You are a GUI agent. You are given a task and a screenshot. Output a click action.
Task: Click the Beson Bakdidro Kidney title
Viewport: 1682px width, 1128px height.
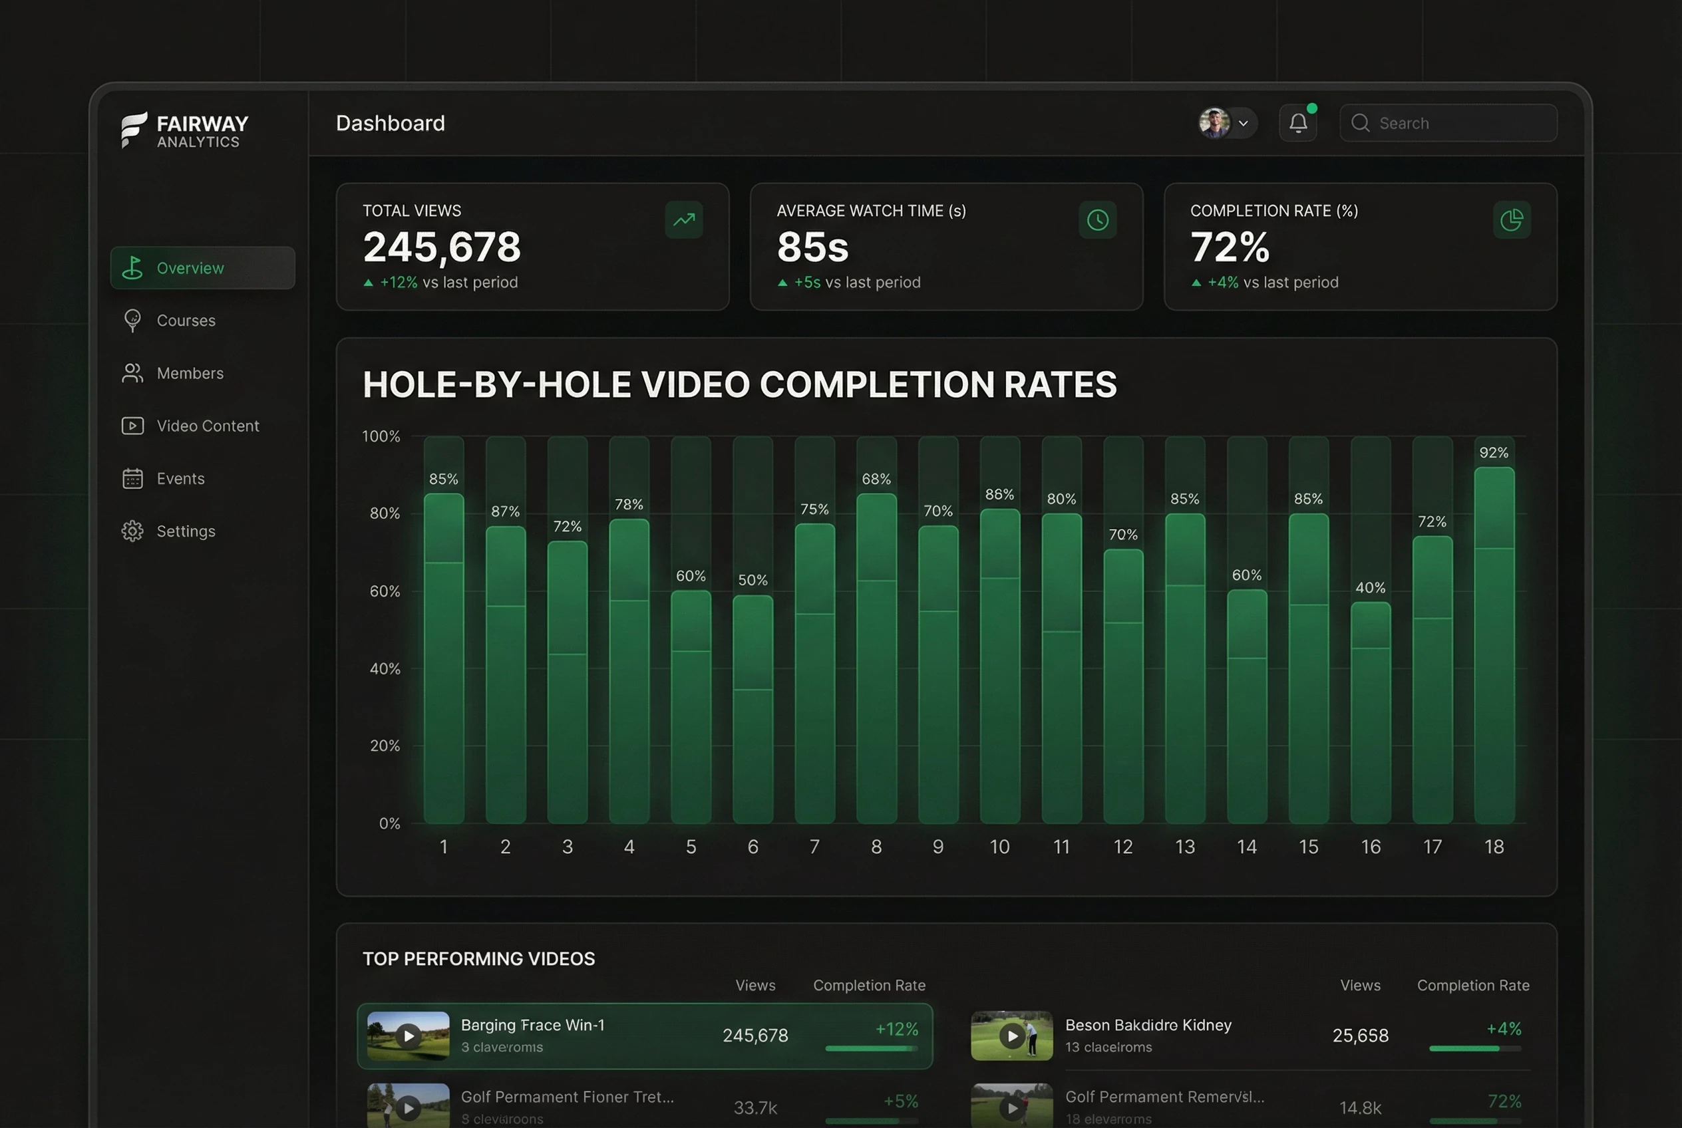[1148, 1025]
